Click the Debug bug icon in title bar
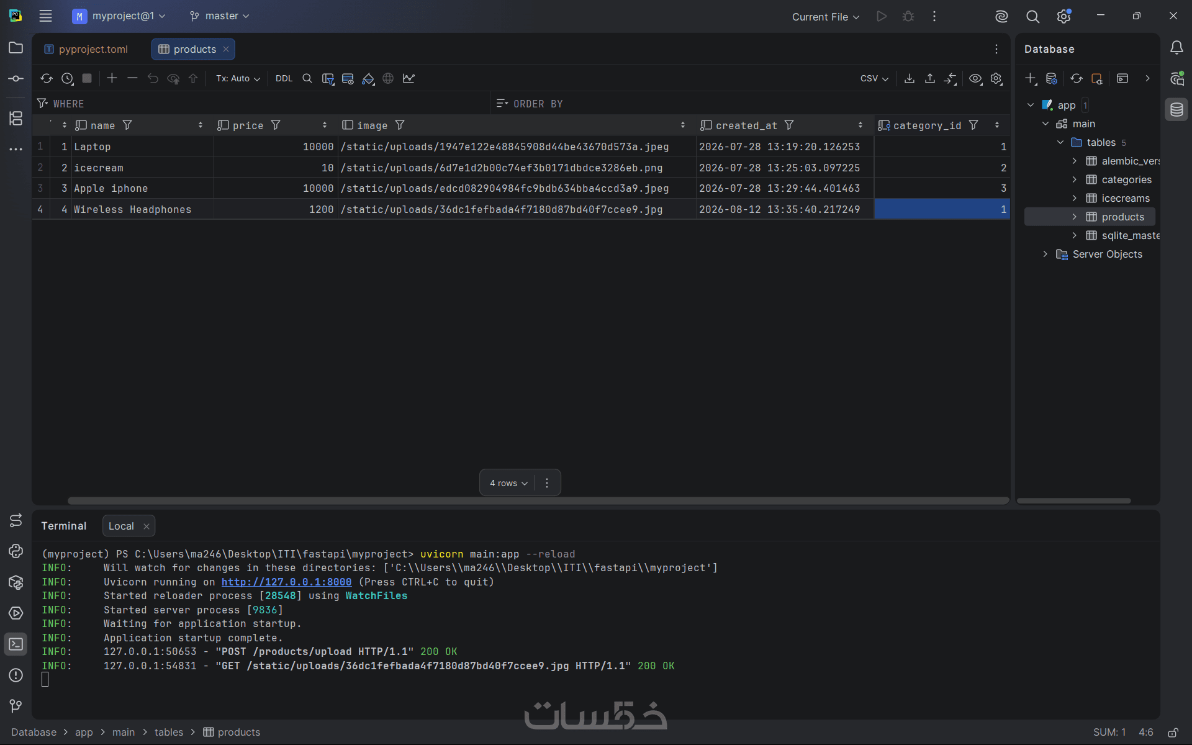This screenshot has height=745, width=1192. coord(908,16)
